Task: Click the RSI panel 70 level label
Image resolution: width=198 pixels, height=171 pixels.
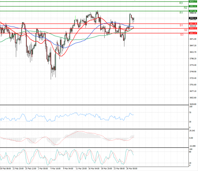Action: [x=190, y=112]
